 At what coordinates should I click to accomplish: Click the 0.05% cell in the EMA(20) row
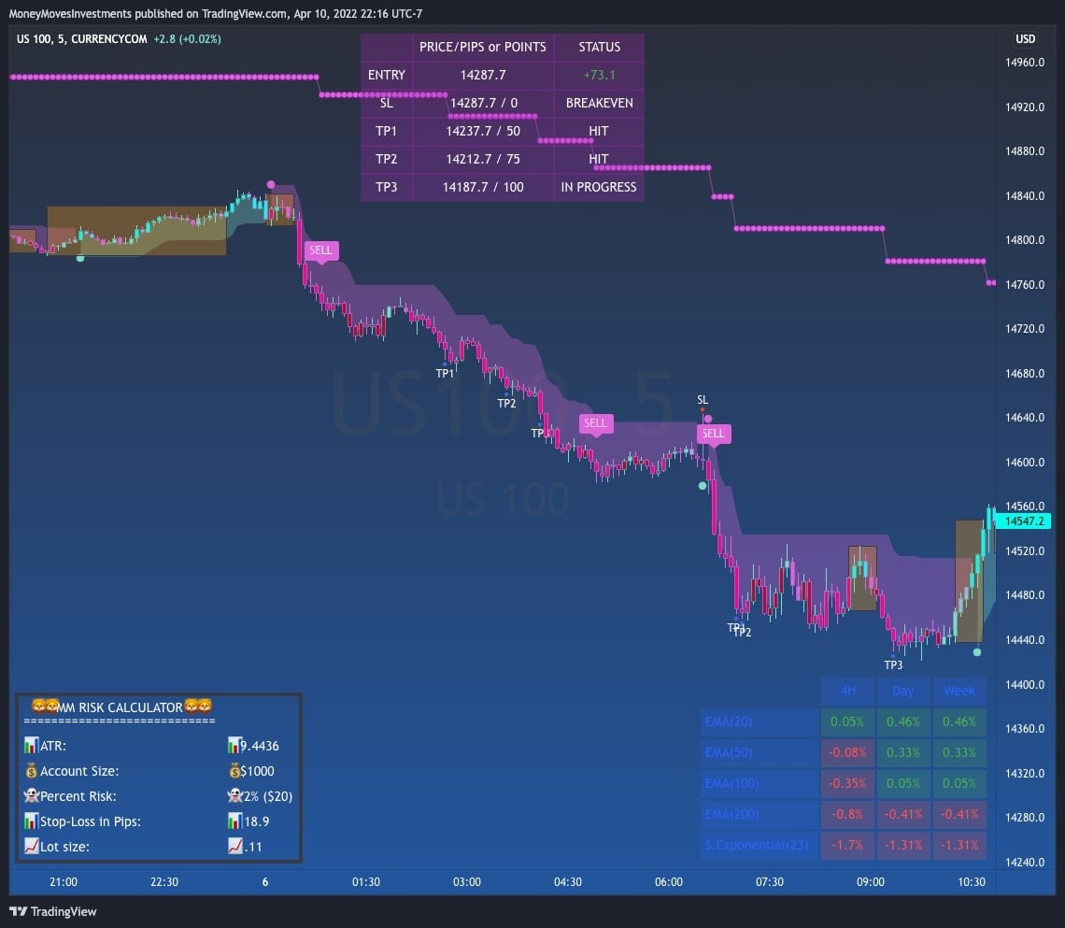pos(847,721)
